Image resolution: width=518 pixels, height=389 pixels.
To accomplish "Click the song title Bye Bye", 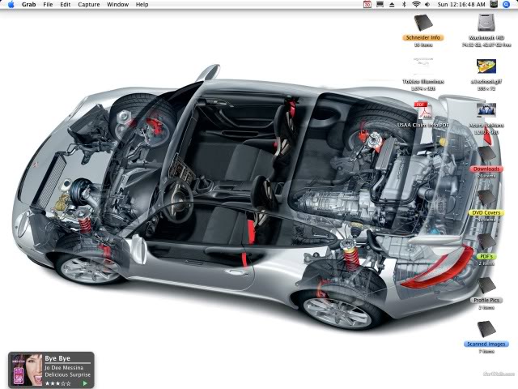I will (57, 358).
